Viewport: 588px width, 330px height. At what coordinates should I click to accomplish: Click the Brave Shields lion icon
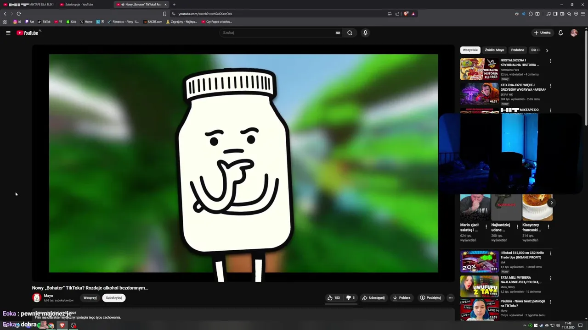[406, 14]
